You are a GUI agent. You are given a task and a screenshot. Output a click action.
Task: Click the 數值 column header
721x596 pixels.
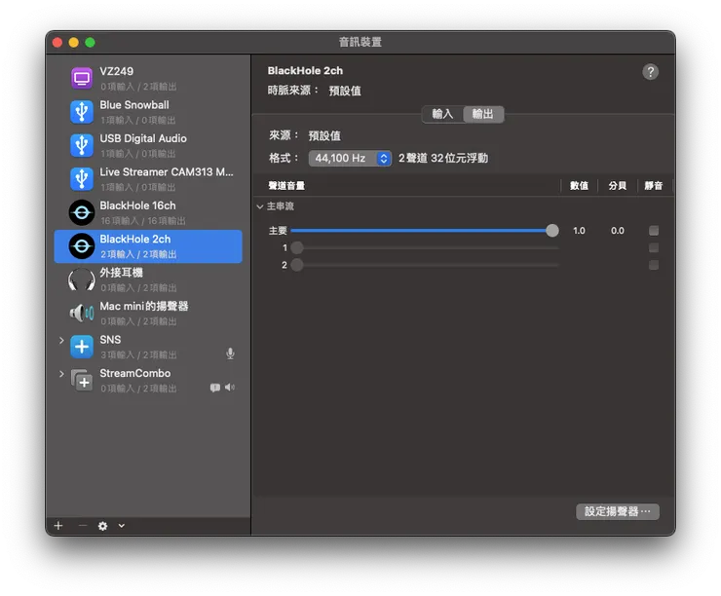(x=579, y=186)
